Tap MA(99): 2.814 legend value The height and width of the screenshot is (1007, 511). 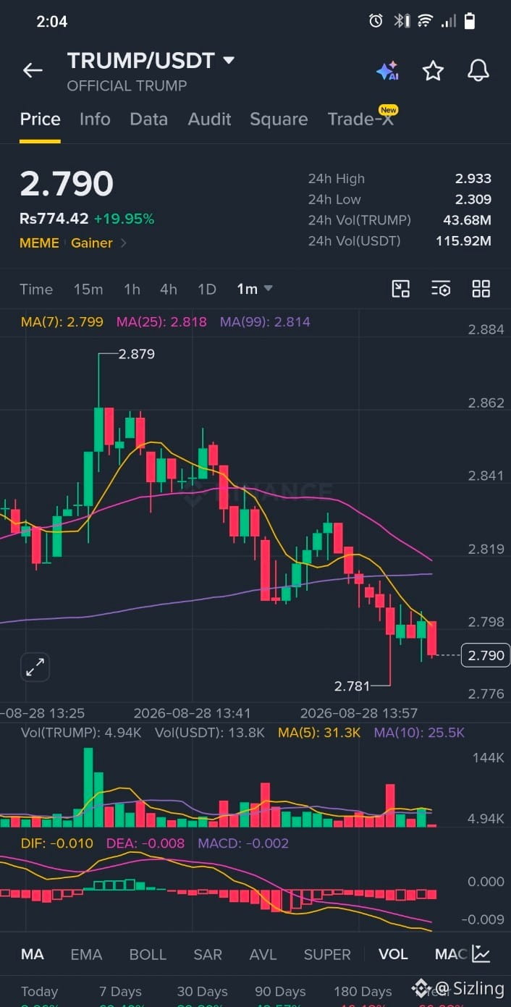click(x=265, y=322)
